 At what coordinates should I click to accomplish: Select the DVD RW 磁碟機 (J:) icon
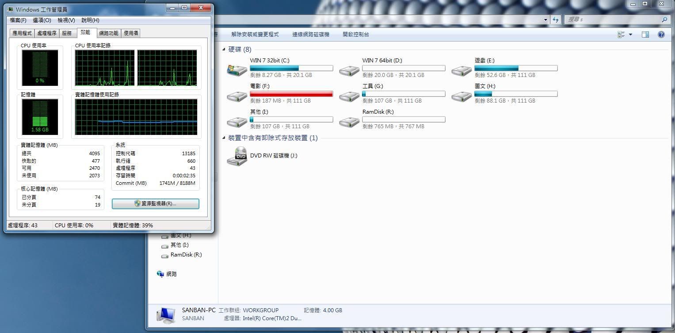237,156
